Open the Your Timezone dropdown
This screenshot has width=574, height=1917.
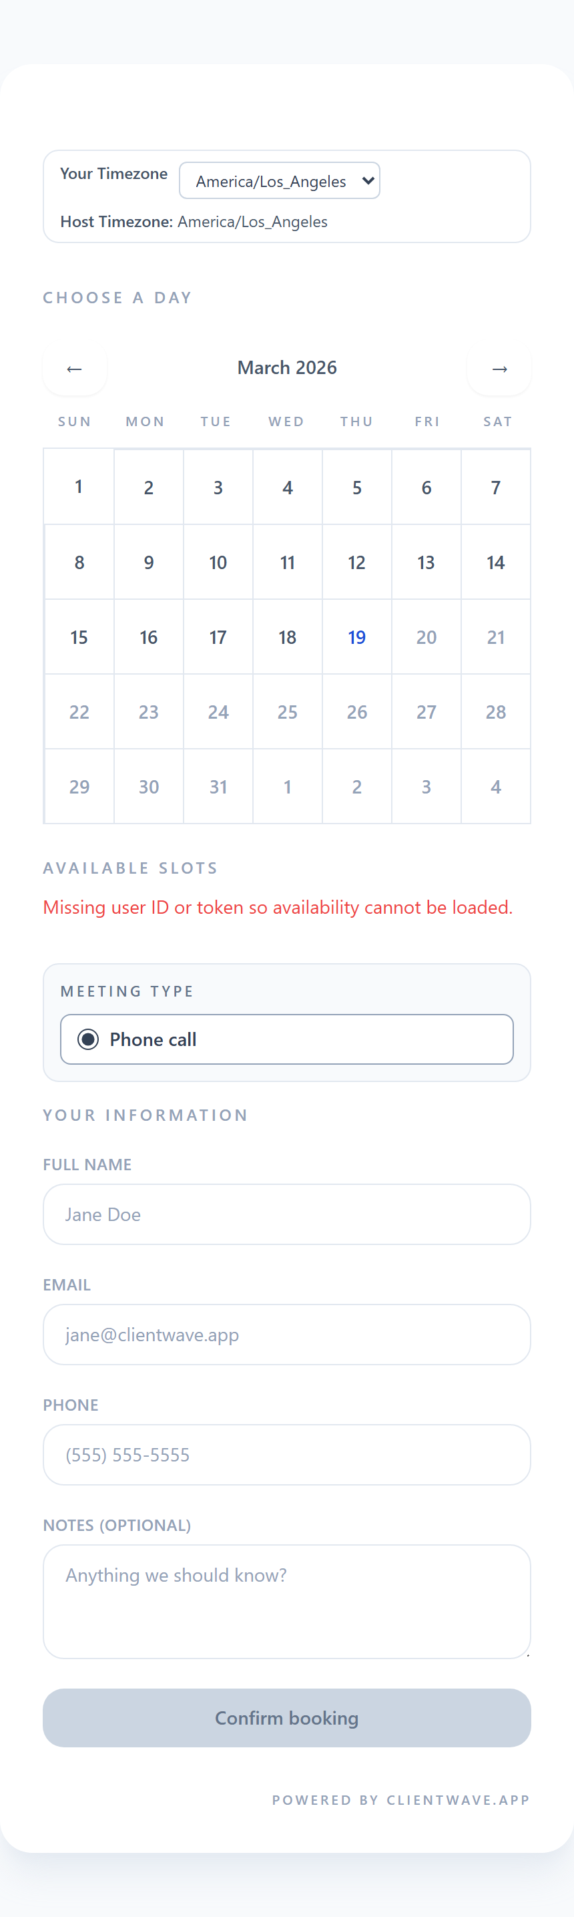point(280,181)
